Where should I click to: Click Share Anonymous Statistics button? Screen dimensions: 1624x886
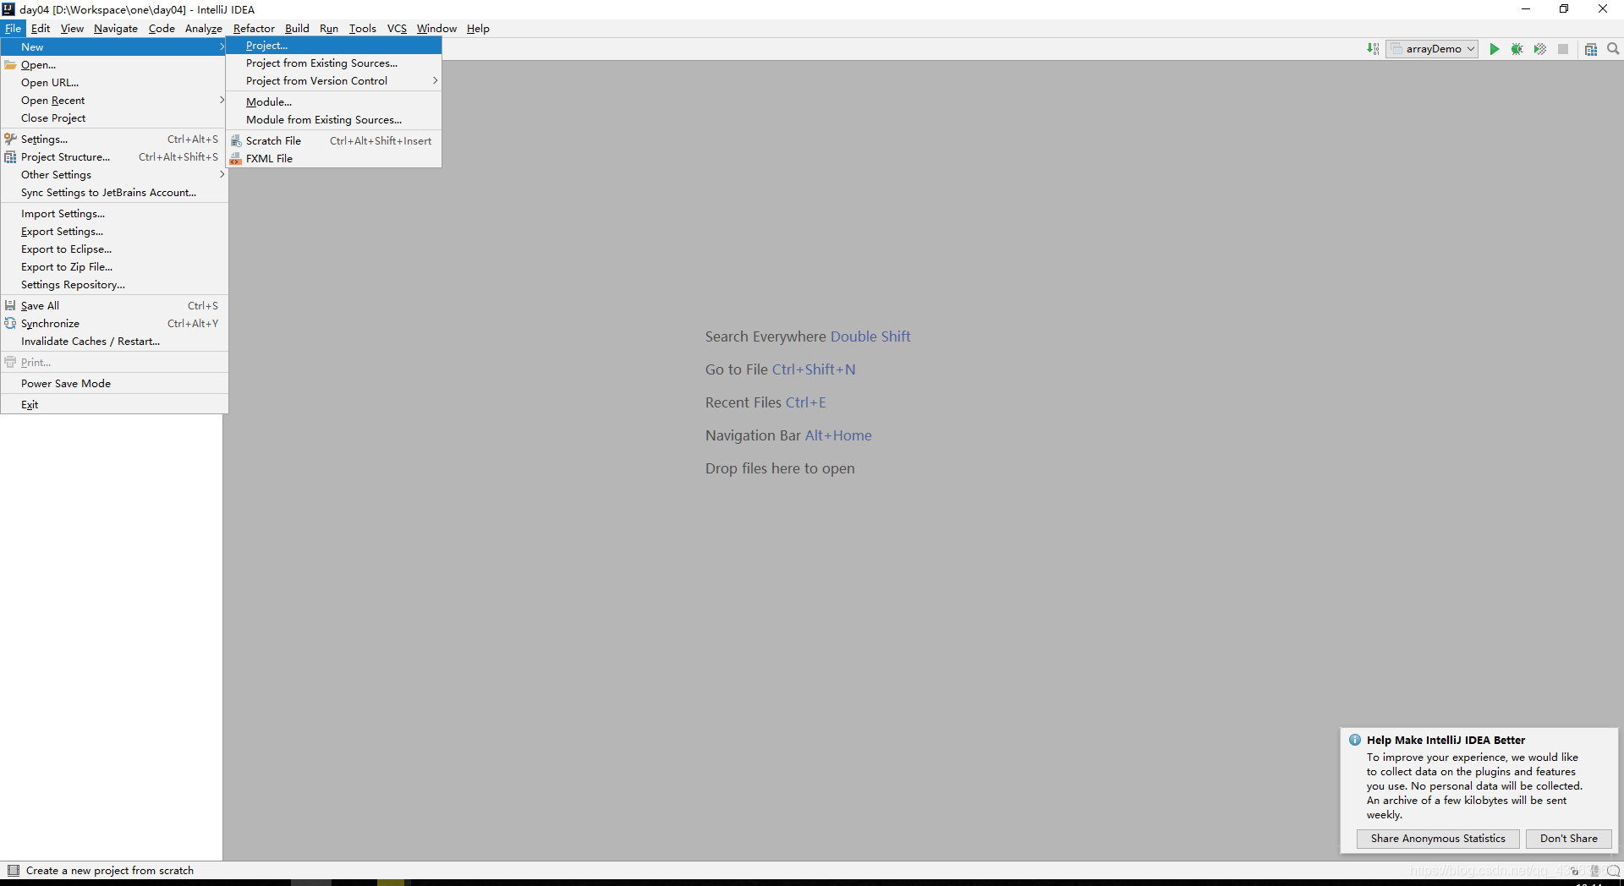coord(1438,839)
